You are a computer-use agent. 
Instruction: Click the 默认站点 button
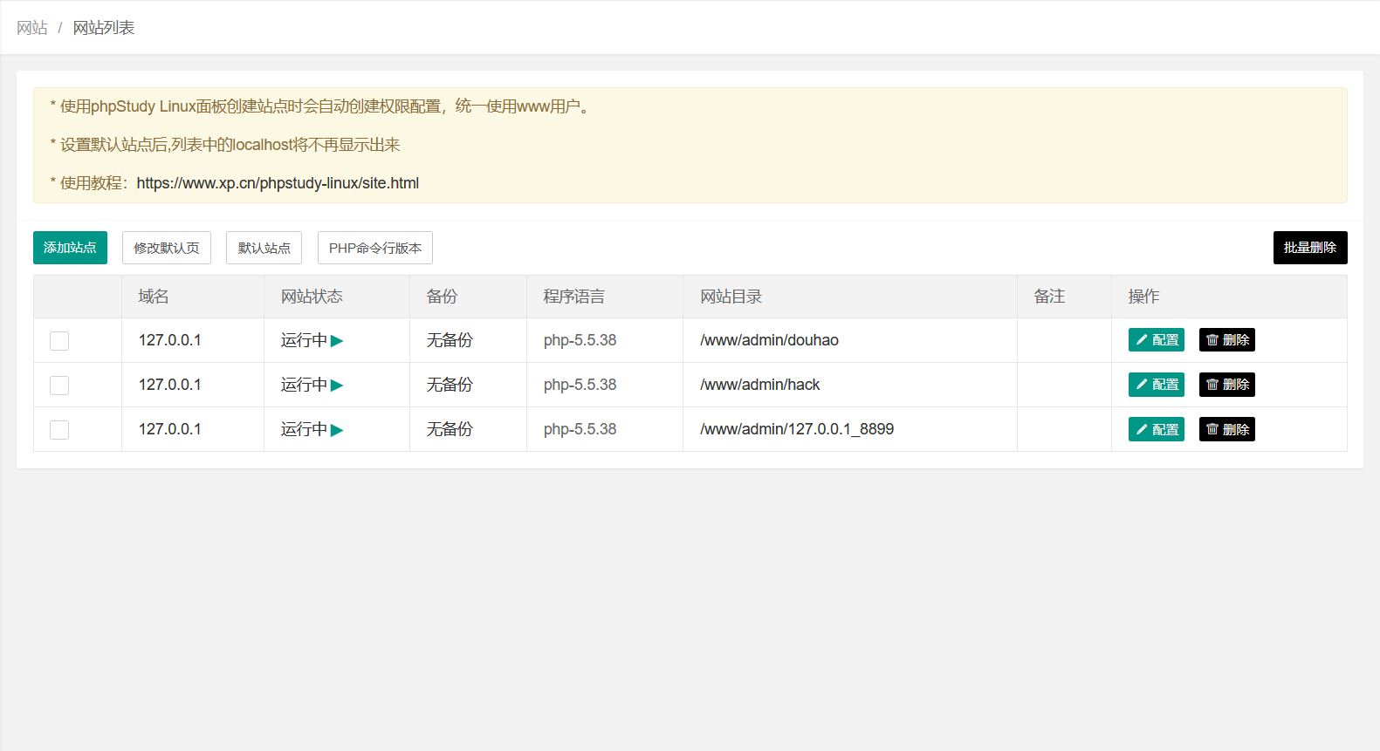264,248
